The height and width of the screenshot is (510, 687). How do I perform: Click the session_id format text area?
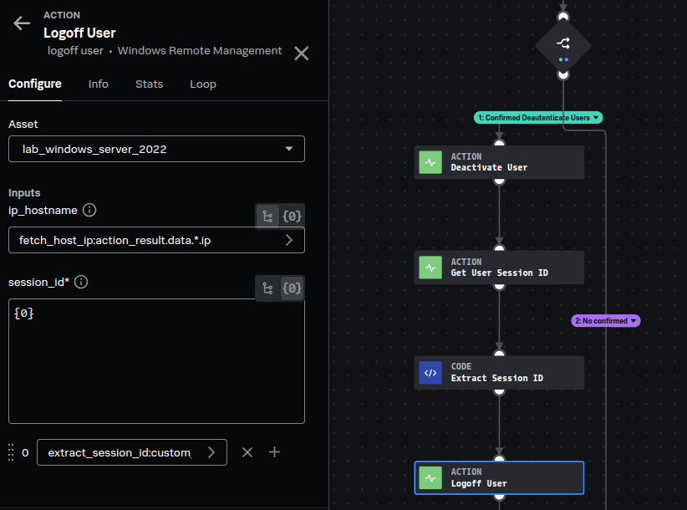pyautogui.click(x=156, y=361)
